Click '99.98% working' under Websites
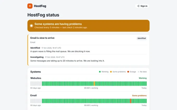Viewport: 177px width, 110px height. (91, 88)
